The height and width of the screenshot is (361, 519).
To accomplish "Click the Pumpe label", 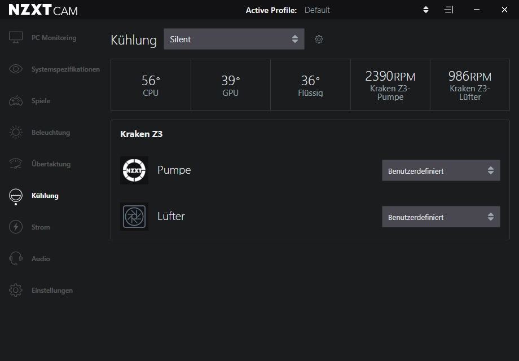I will click(174, 170).
